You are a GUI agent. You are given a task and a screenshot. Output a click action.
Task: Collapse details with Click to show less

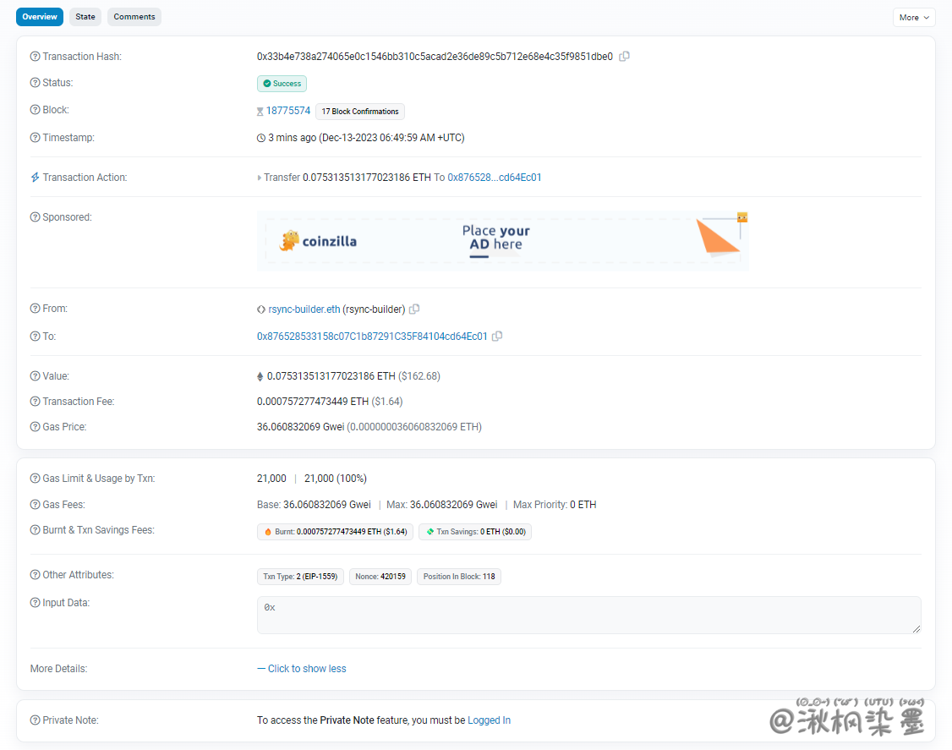coord(302,669)
